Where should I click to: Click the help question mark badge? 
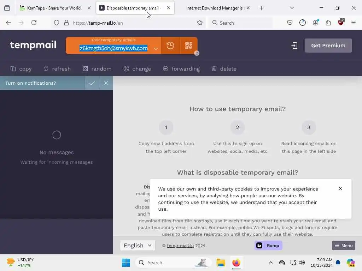pos(197,53)
